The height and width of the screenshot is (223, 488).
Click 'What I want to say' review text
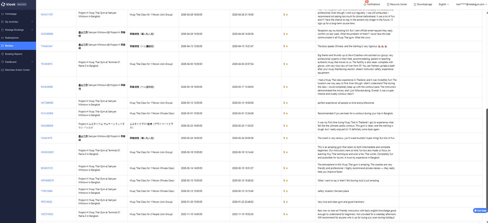pyautogui.click(x=348, y=180)
